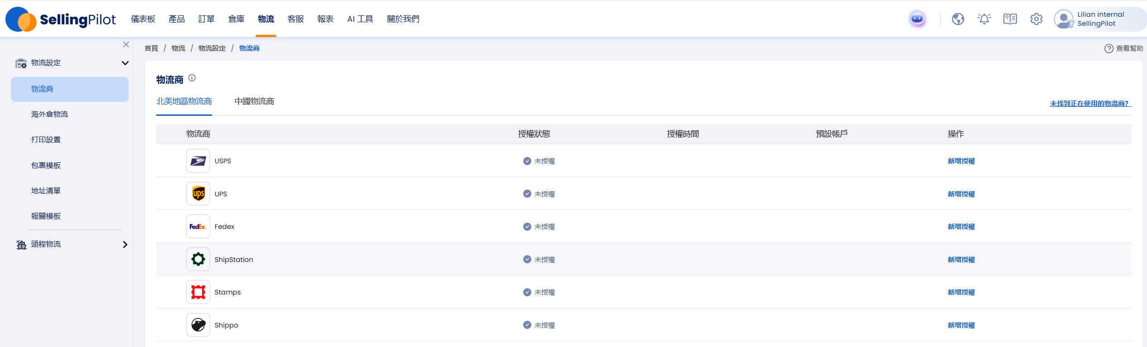Screen dimensions: 1147x347
Task: Go to 物流設定 in the breadcrumb
Action: pyautogui.click(x=212, y=48)
